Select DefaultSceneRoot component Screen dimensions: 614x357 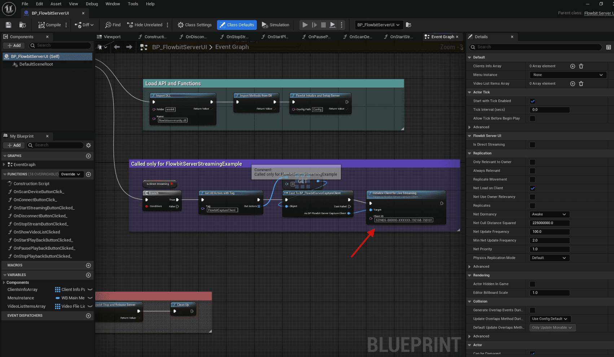point(36,64)
